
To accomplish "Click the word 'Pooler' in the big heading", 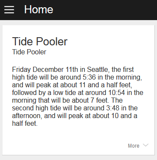I will 52,41.
